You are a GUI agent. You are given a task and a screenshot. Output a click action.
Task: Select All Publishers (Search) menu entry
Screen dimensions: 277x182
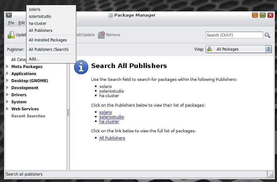(x=51, y=49)
